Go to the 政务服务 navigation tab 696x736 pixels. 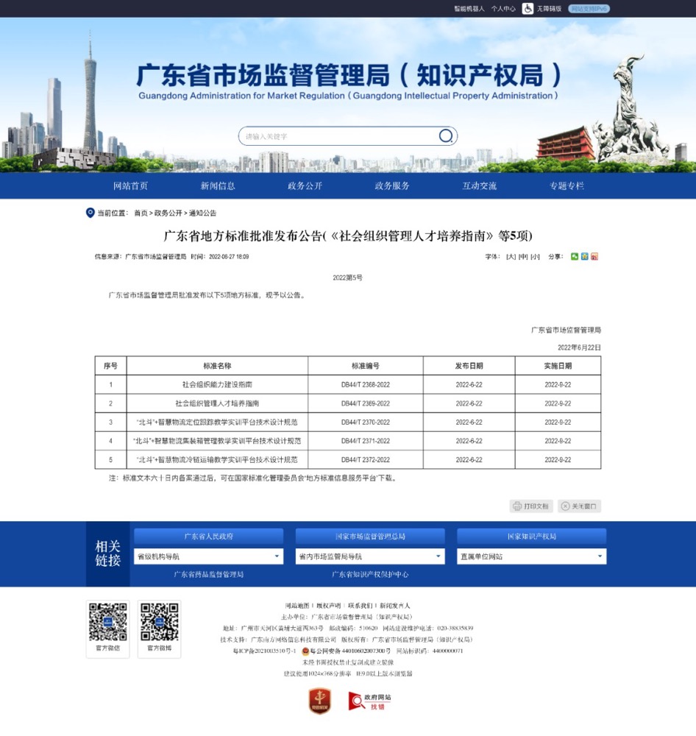pos(392,186)
